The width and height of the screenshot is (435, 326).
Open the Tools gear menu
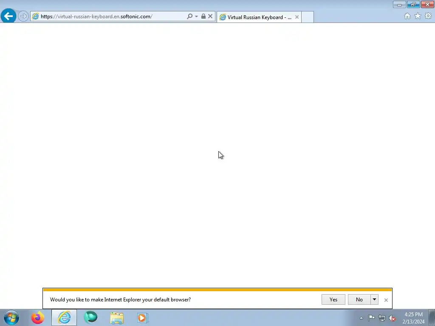coord(428,16)
